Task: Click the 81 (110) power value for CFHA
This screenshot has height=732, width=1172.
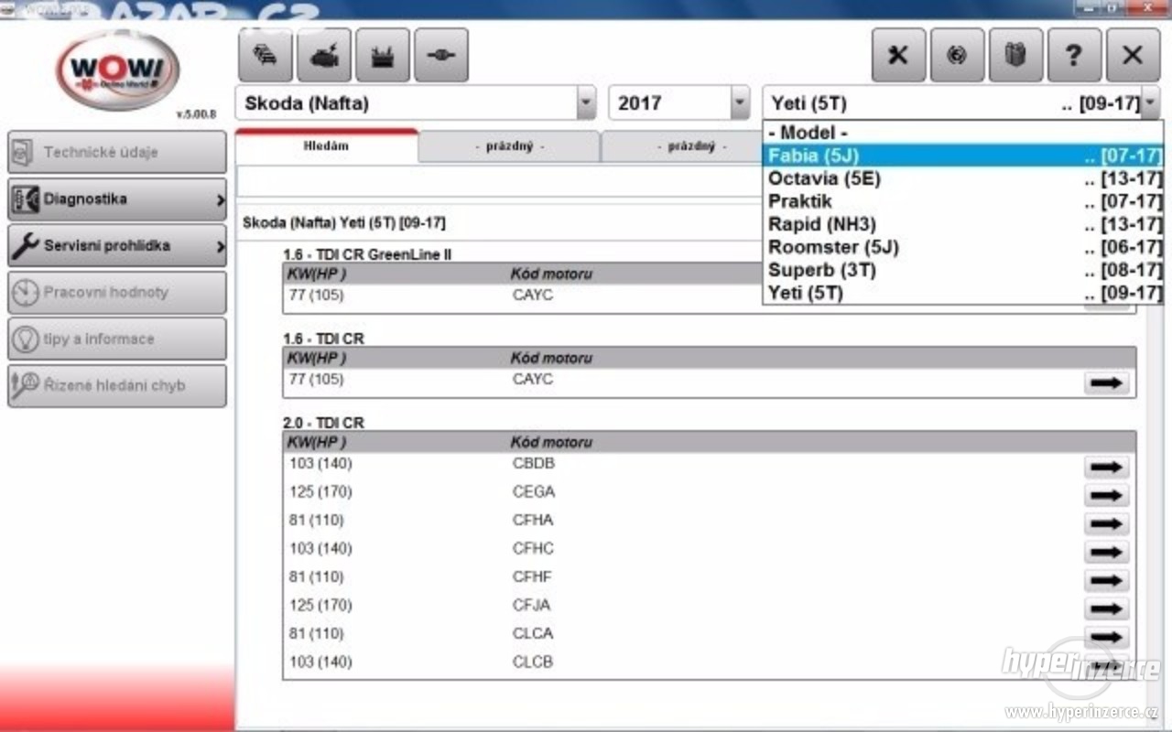Action: (x=317, y=521)
